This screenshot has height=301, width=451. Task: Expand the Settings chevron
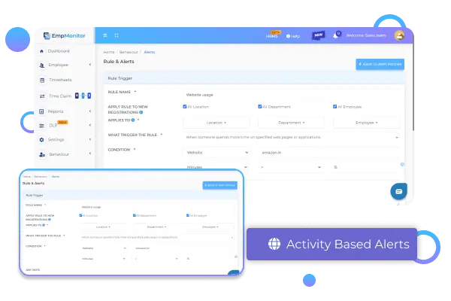pyautogui.click(x=90, y=139)
